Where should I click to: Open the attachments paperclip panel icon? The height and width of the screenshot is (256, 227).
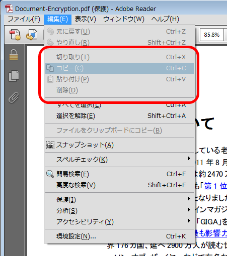click(x=14, y=97)
